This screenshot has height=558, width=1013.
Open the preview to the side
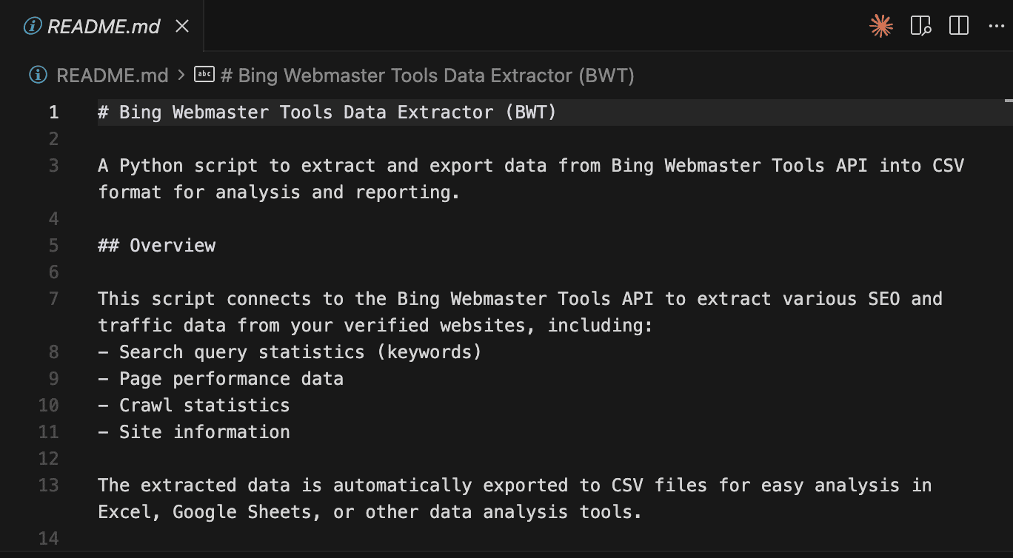tap(920, 27)
